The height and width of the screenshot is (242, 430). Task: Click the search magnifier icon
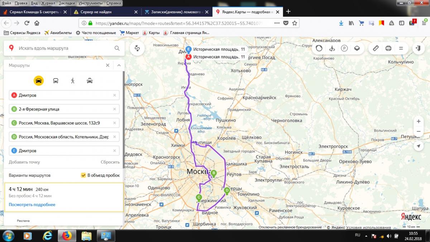(x=117, y=48)
